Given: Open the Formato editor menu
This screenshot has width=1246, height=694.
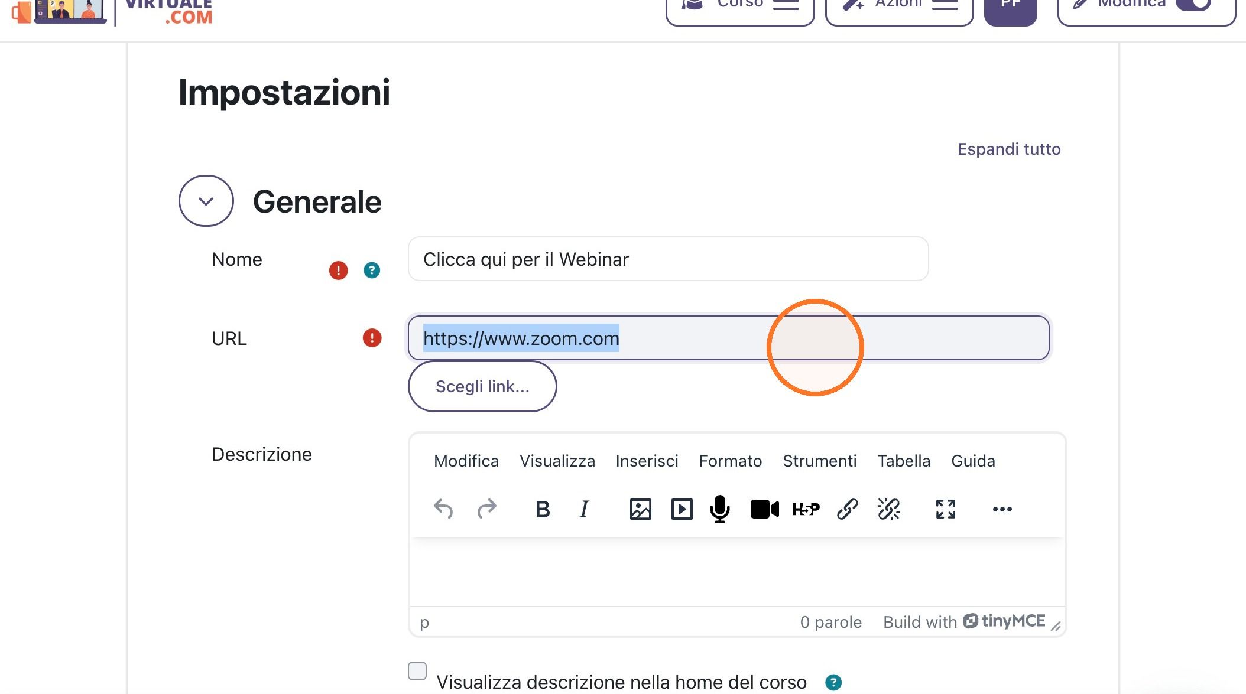Looking at the screenshot, I should (x=731, y=461).
